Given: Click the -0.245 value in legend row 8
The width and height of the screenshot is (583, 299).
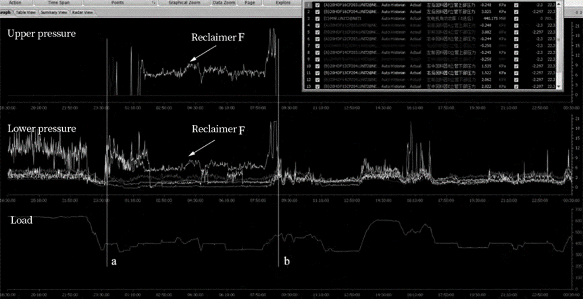Looking at the screenshot, I should (x=485, y=53).
